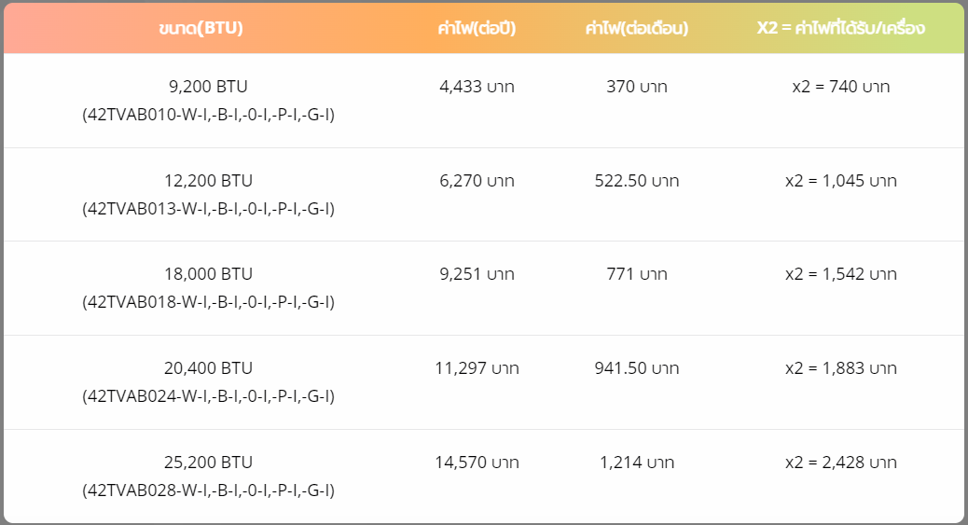Click the 6,270 บาท yearly cost
Viewport: 968px width, 525px height.
(477, 180)
